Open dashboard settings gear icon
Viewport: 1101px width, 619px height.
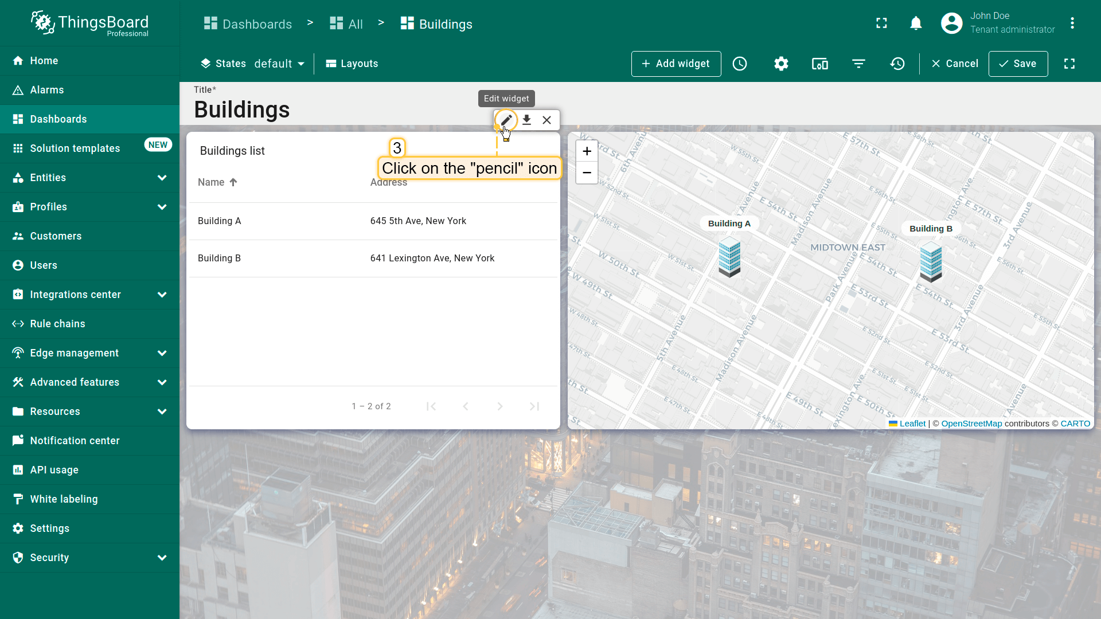click(781, 64)
